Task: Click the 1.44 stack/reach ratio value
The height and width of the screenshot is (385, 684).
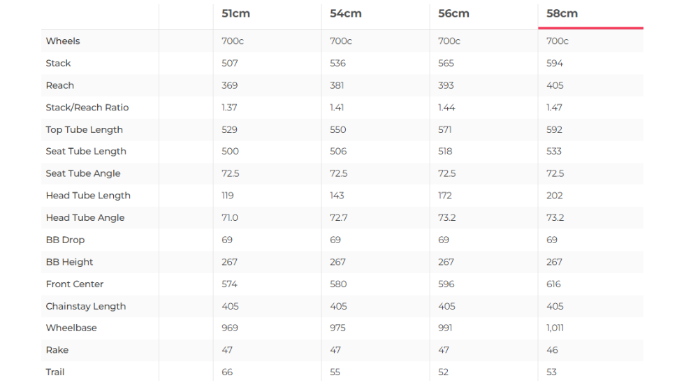Action: click(447, 108)
